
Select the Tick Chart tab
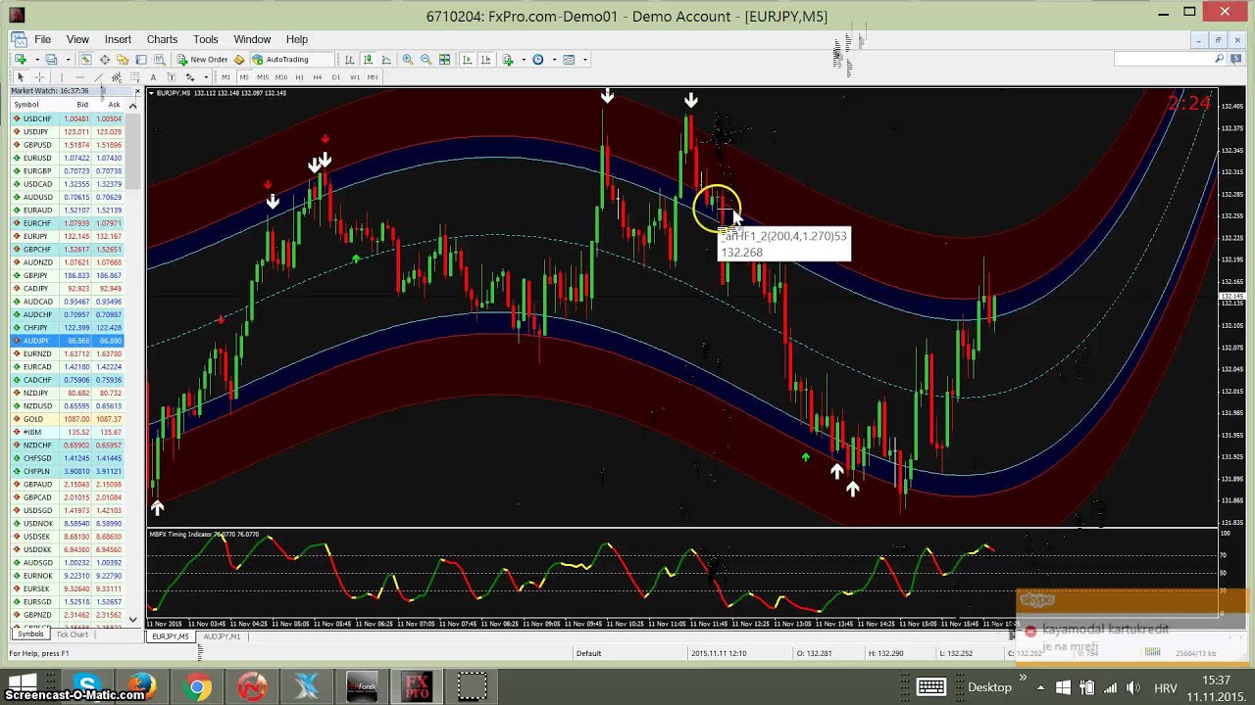pyautogui.click(x=73, y=634)
